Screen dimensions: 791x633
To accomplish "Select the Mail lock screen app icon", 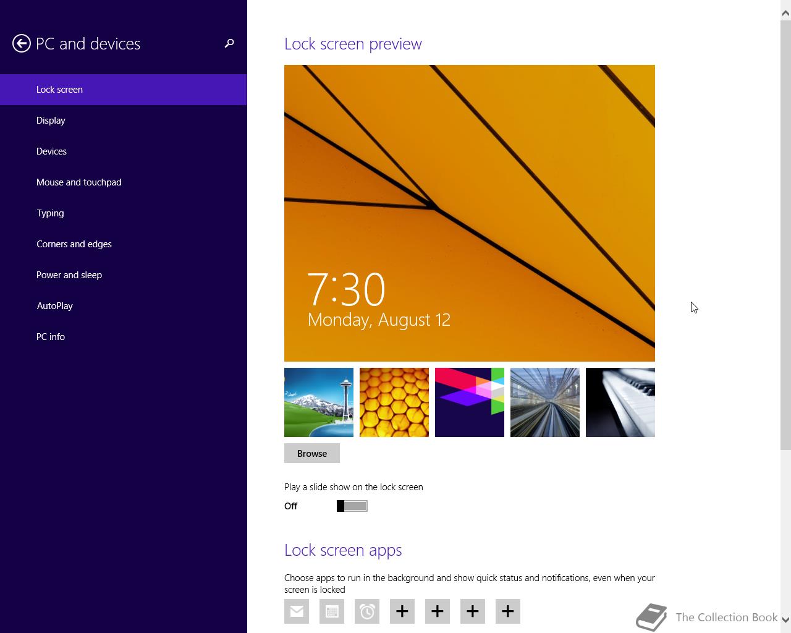I will tap(297, 611).
